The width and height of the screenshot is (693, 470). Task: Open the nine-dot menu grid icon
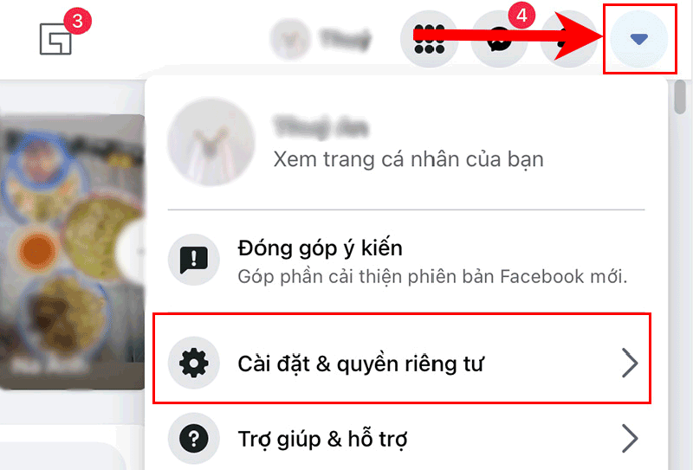(x=429, y=39)
